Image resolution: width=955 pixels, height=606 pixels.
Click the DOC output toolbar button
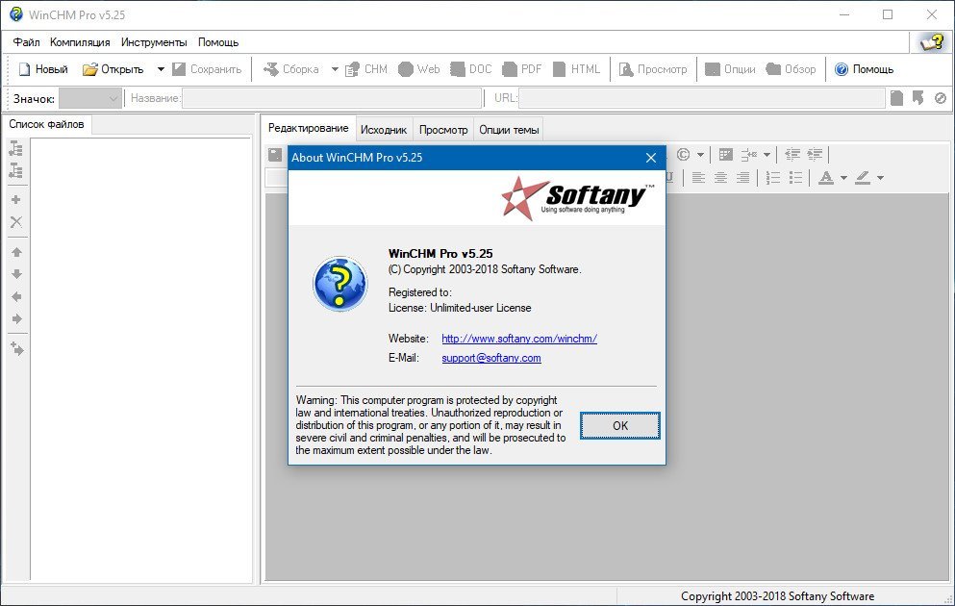[471, 69]
